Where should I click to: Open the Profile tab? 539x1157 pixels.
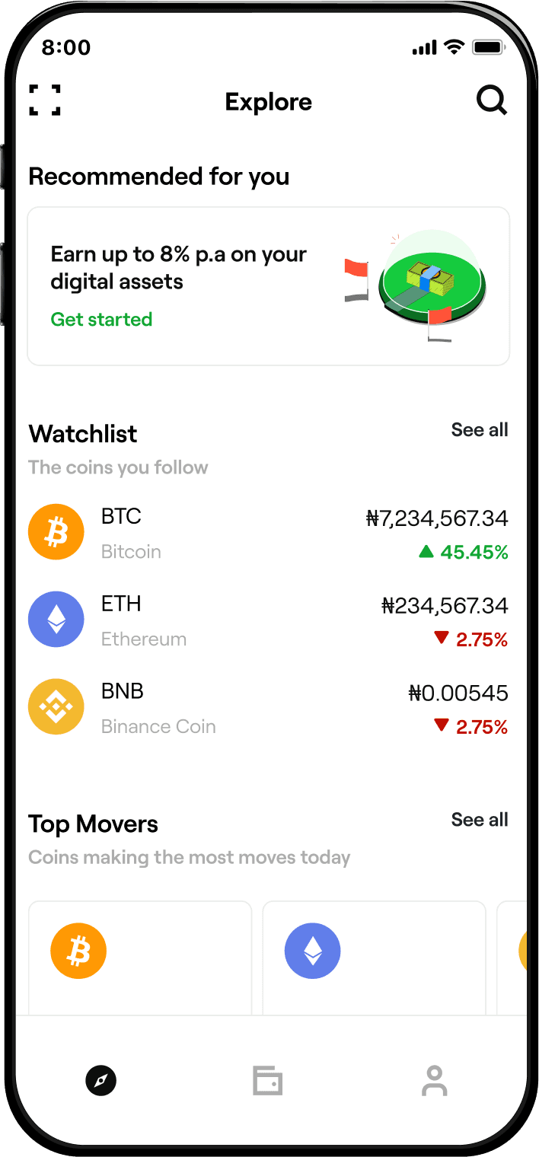(435, 1080)
